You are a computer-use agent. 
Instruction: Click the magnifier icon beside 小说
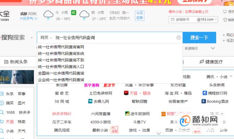(2, 131)
